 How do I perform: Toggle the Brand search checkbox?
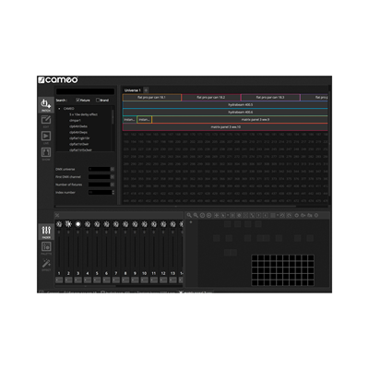[x=98, y=100]
